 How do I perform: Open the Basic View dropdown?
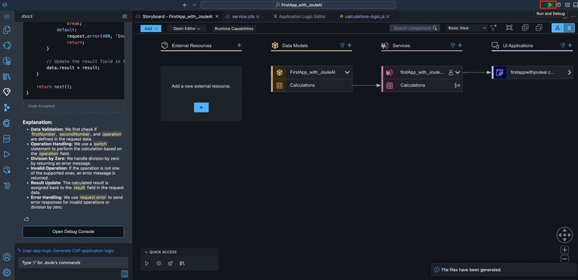pos(467,28)
